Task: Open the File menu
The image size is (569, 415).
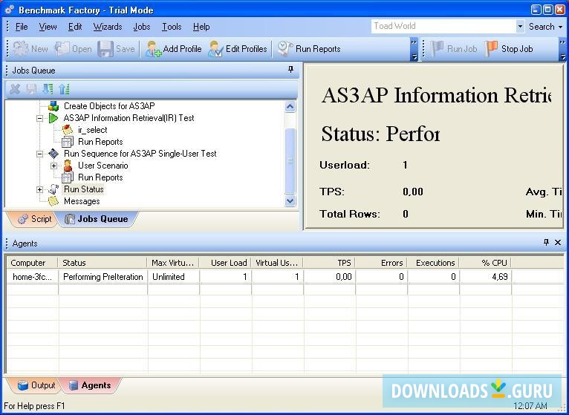Action: coord(22,27)
